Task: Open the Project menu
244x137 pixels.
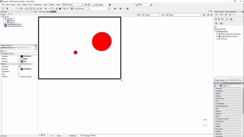Action: coord(24,5)
